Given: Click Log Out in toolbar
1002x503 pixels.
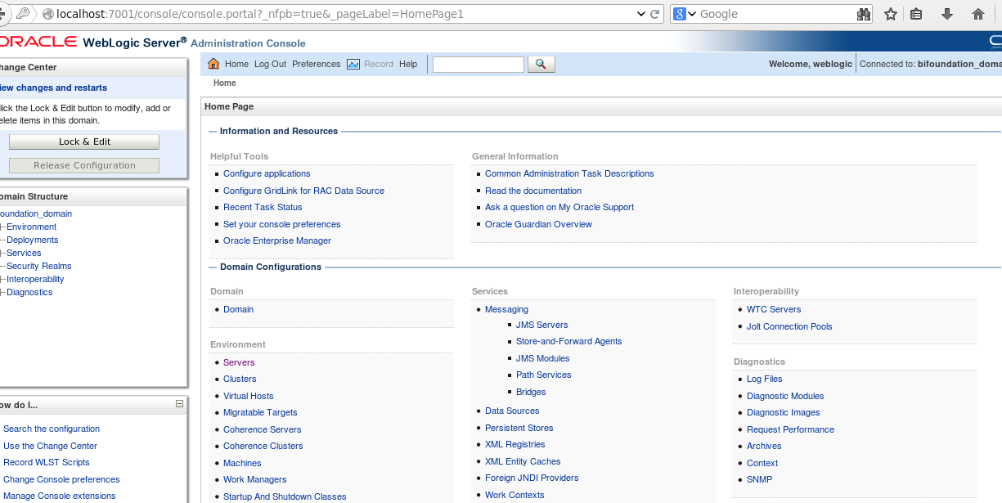Looking at the screenshot, I should click(270, 64).
